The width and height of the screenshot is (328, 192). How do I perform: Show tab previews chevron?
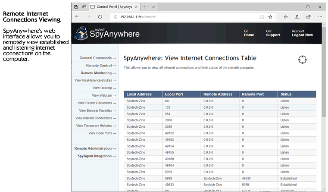(153, 7)
